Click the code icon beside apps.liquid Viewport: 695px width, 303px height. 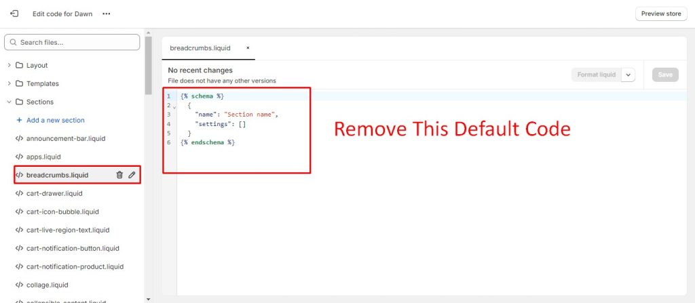(19, 157)
